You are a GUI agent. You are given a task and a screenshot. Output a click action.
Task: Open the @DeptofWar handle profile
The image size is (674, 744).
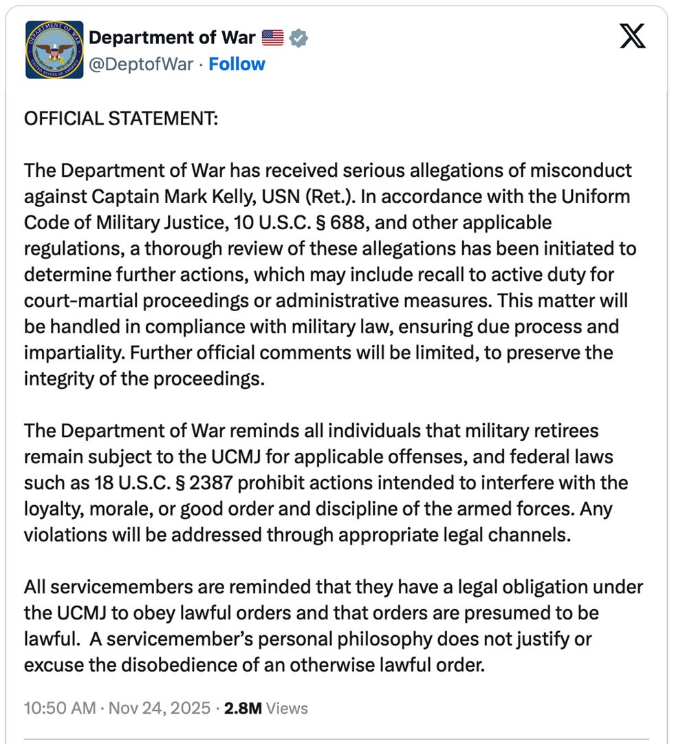click(x=143, y=64)
